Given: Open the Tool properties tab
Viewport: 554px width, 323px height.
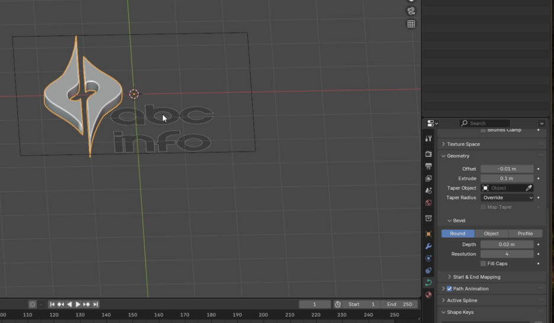Looking at the screenshot, I should [429, 139].
